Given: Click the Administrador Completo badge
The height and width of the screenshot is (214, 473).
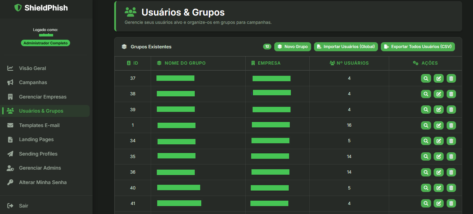Looking at the screenshot, I should pos(46,43).
